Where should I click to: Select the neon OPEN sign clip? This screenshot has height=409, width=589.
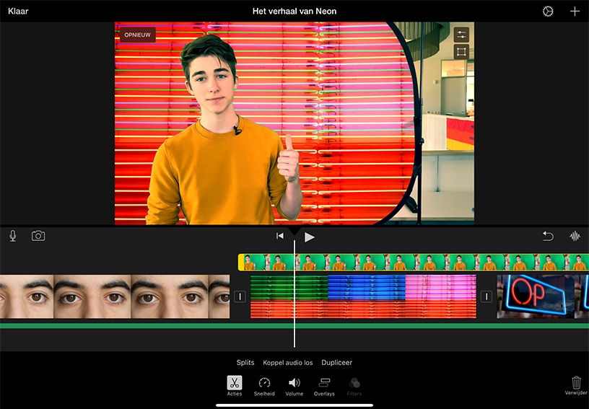(543, 296)
